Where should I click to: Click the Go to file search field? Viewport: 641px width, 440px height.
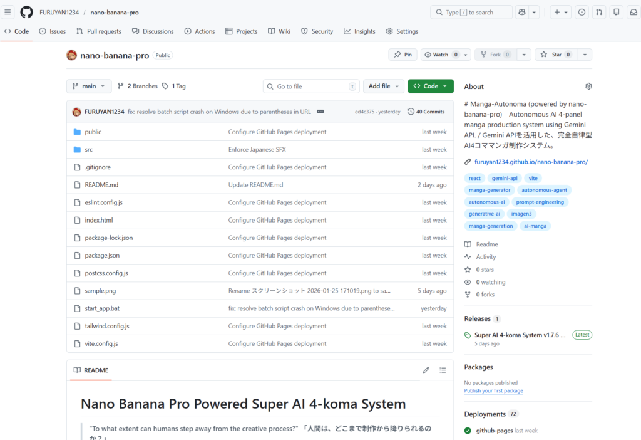pyautogui.click(x=310, y=86)
